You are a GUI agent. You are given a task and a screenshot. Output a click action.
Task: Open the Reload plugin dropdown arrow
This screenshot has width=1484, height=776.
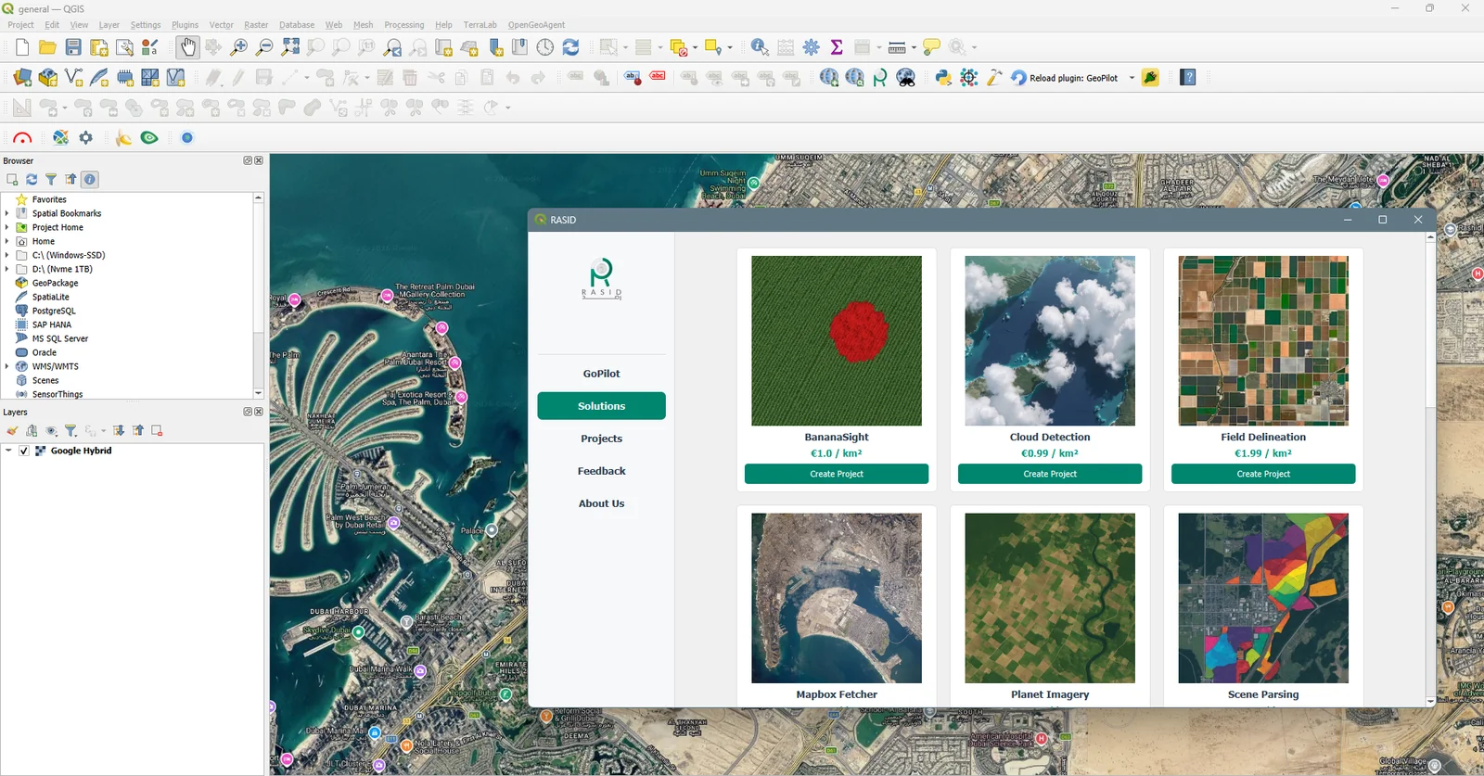click(x=1132, y=78)
